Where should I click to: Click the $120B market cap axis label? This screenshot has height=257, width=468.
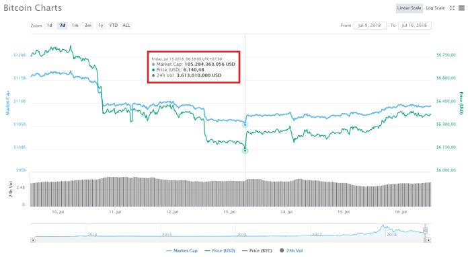coord(19,55)
